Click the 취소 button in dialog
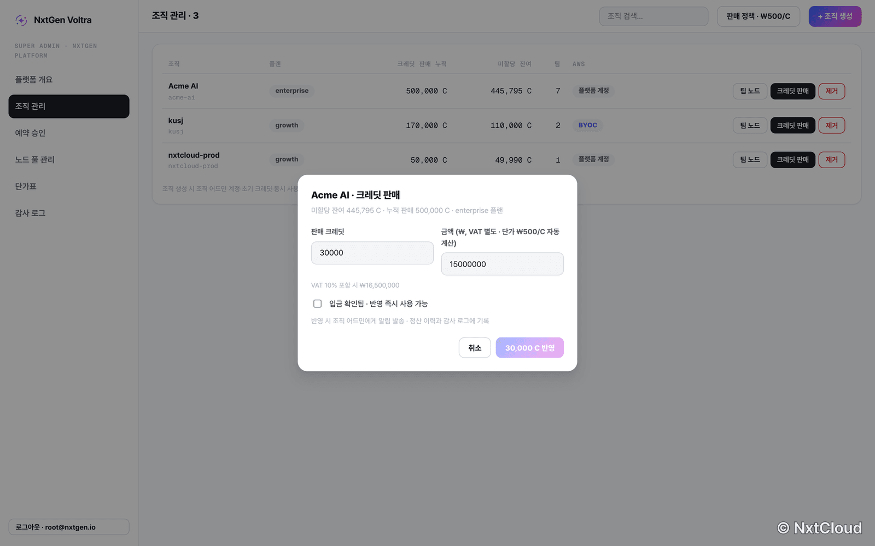 [x=475, y=348]
